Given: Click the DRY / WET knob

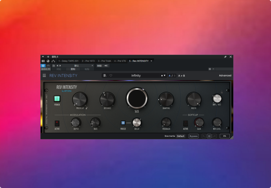Looking at the screenshot, I should coord(217,99).
